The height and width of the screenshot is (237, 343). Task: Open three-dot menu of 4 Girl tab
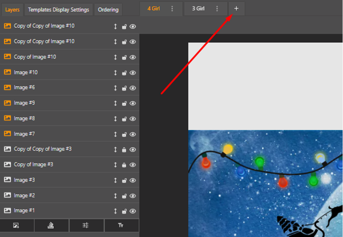point(172,8)
